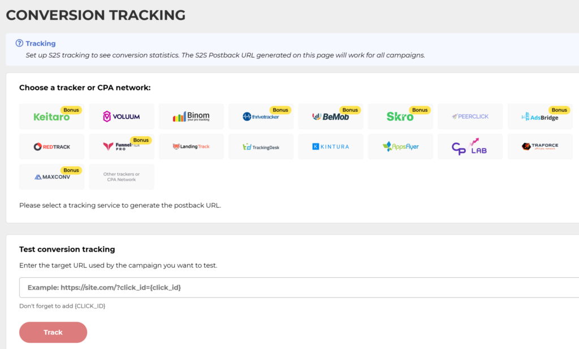Pick the Binom tracker logo

tap(191, 117)
